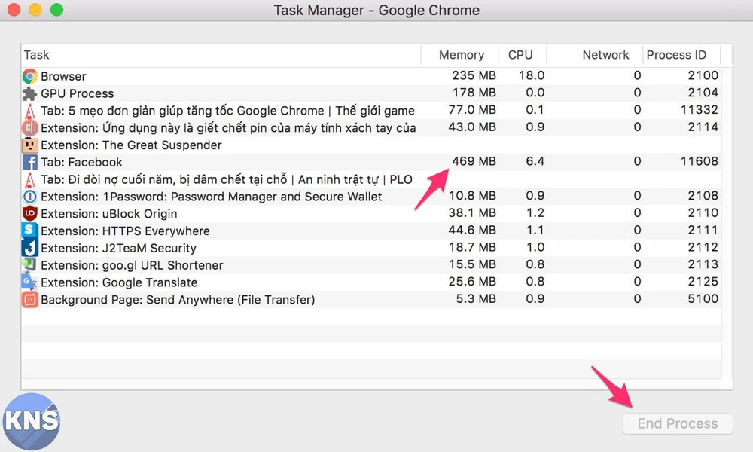Sort processes by Task column header
Viewport: 753px width, 452px height.
click(36, 55)
